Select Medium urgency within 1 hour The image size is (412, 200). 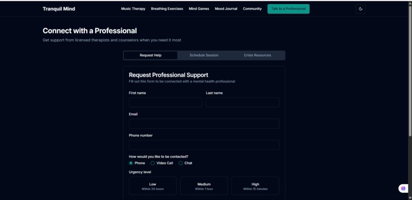coord(204,186)
